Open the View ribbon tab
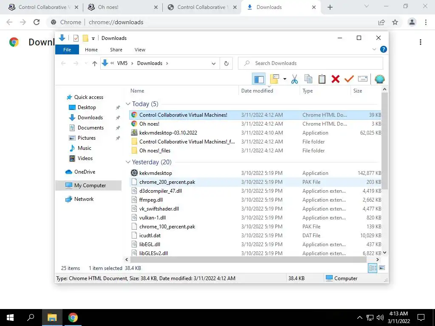 click(140, 50)
